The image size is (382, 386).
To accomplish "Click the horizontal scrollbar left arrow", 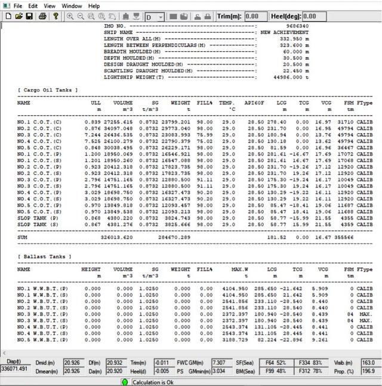I will 4,353.
